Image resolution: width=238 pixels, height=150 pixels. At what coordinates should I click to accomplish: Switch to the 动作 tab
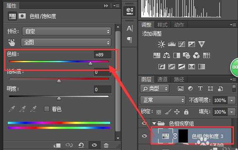(179, 24)
